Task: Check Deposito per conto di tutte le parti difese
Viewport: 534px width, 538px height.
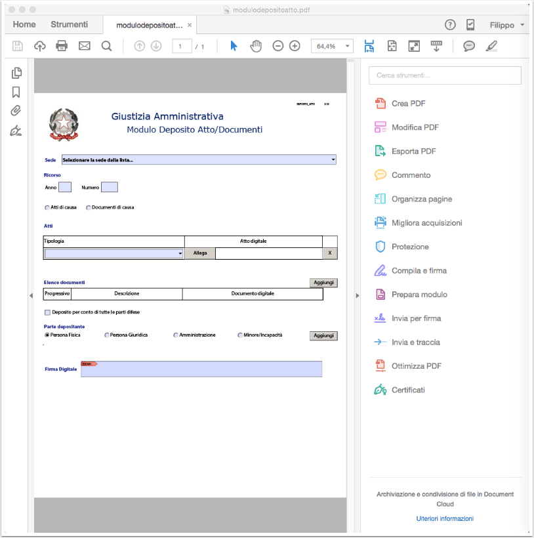Action: point(47,312)
